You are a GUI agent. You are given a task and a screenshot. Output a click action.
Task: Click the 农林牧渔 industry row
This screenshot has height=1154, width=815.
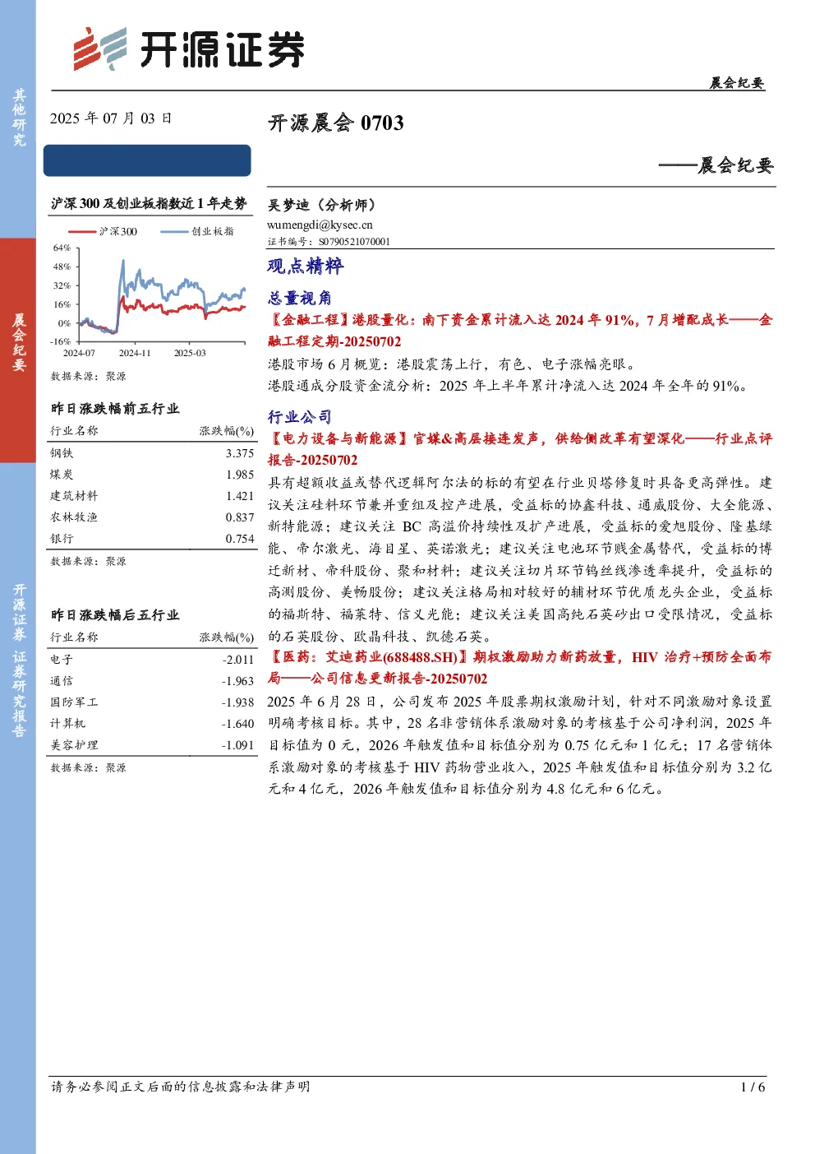[152, 517]
